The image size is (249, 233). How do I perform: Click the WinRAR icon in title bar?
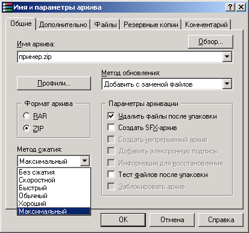[x=7, y=7]
